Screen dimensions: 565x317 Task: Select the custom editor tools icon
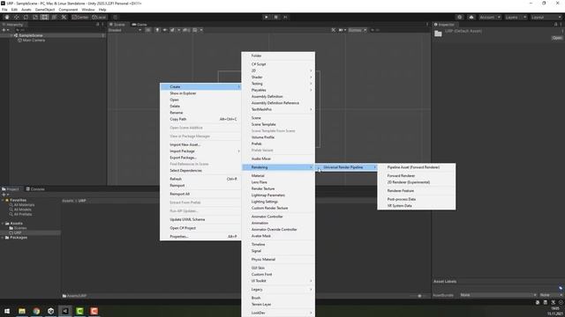click(x=64, y=18)
